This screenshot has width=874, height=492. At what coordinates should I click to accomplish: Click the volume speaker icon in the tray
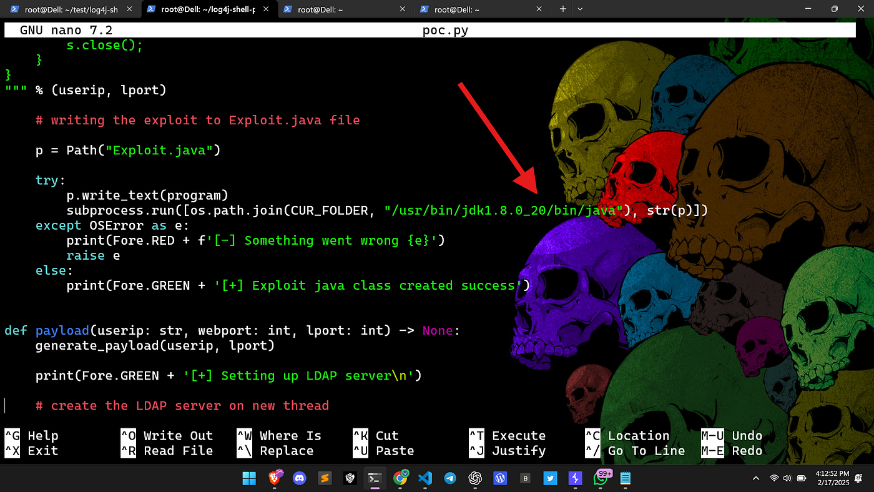(787, 479)
